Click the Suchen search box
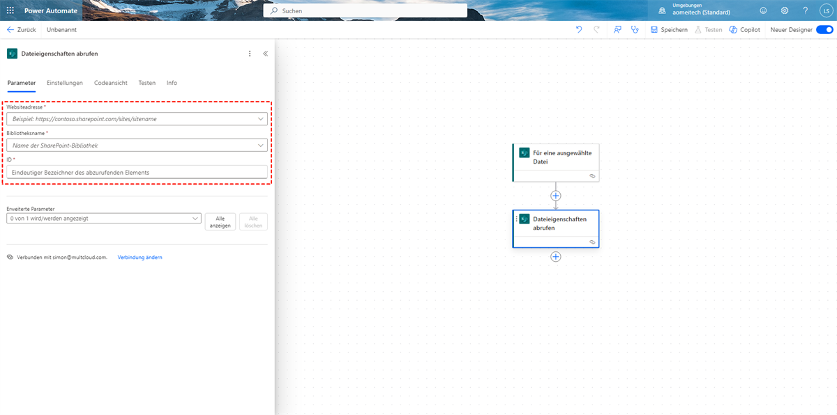This screenshot has height=415, width=837. point(365,10)
